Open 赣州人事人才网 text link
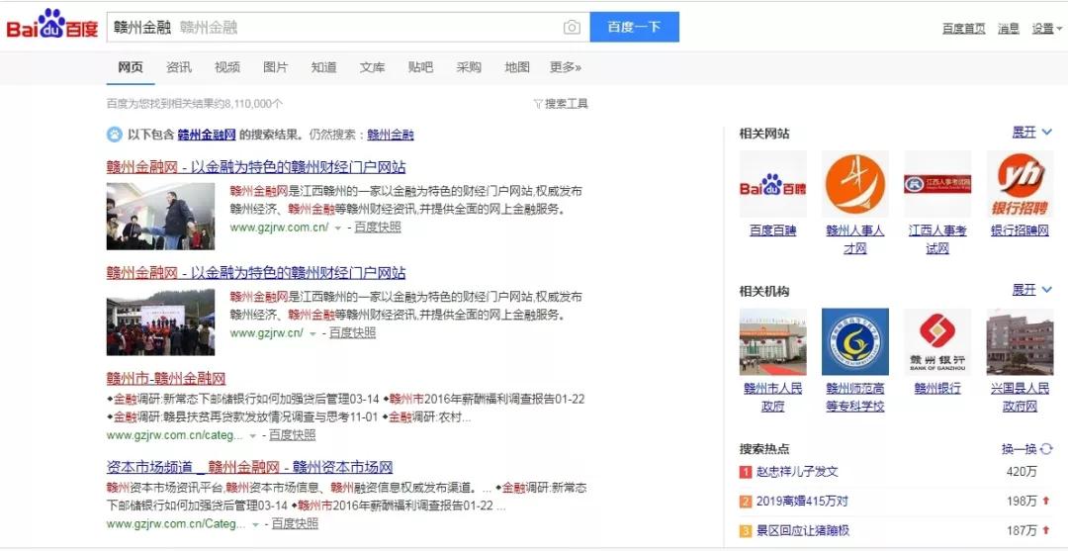The height and width of the screenshot is (551, 1068). coord(854,239)
